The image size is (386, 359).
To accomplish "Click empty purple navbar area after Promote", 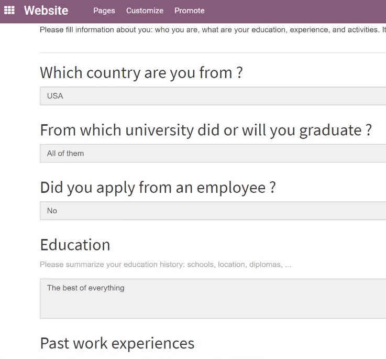I will [295, 11].
